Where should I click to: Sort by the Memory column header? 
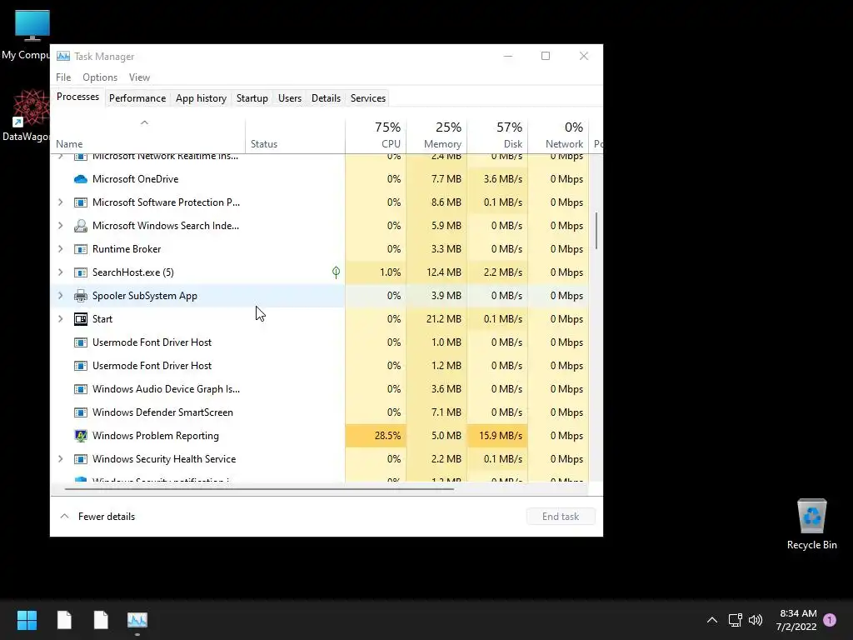click(436, 135)
